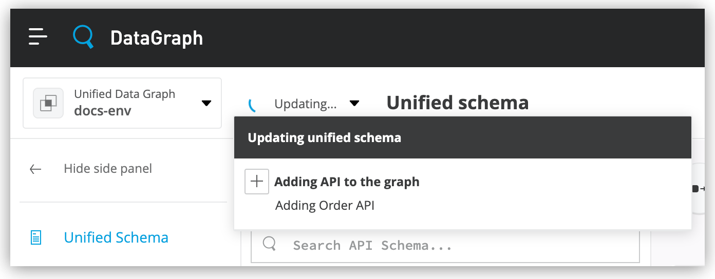Collapse the Updating... status dropdown arrow
This screenshot has width=715, height=279.
click(x=354, y=103)
